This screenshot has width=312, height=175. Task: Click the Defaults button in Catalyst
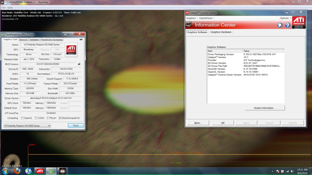point(293,123)
